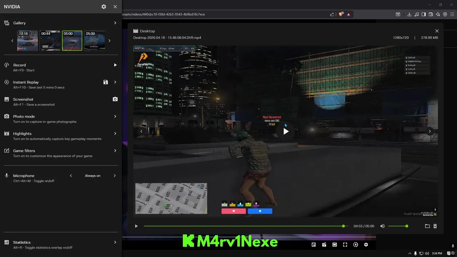Open browser music playlist icon

point(417,14)
